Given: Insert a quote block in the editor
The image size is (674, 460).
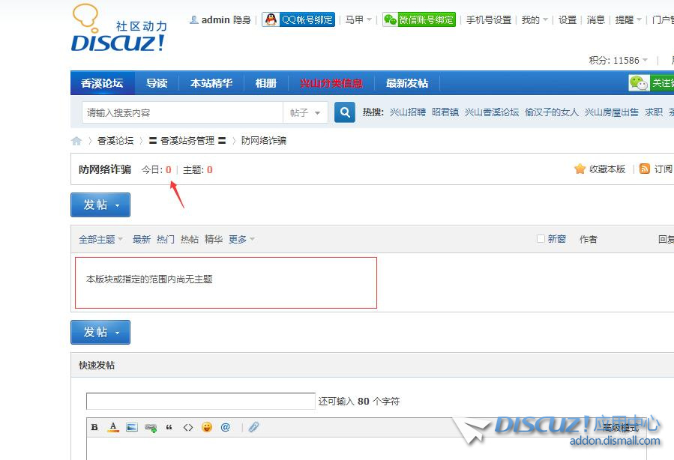Looking at the screenshot, I should pyautogui.click(x=169, y=427).
